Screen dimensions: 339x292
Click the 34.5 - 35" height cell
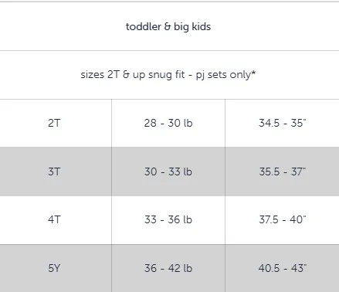(x=283, y=123)
